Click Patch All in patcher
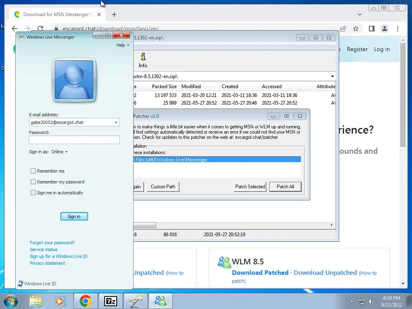Viewport: 412px width, 309px height. coord(285,187)
